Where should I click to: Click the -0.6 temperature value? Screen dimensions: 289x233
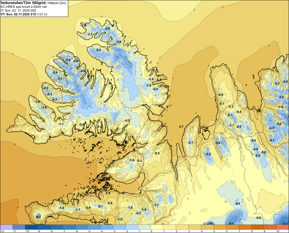point(81,124)
